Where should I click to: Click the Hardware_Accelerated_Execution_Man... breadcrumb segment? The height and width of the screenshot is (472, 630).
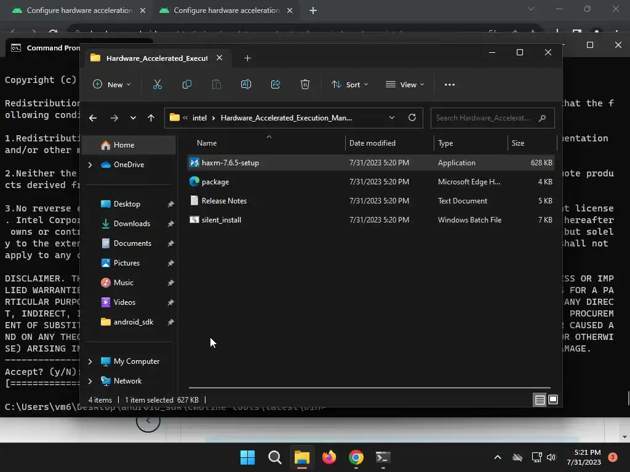pos(286,118)
